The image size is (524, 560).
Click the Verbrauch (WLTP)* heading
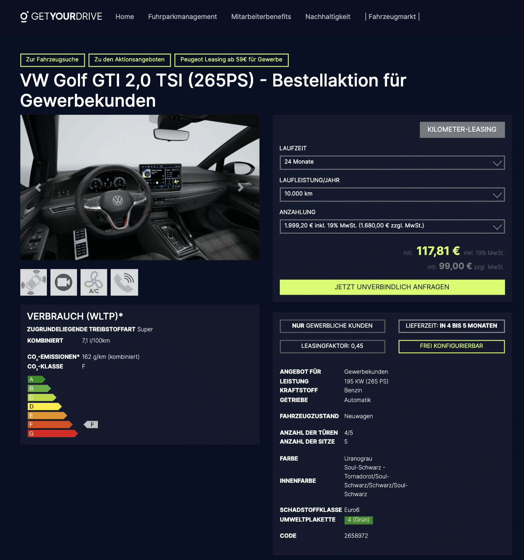75,316
